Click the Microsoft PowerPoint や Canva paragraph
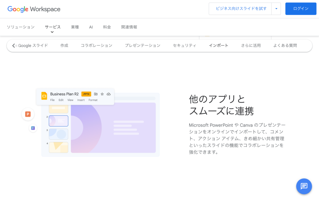 237,139
